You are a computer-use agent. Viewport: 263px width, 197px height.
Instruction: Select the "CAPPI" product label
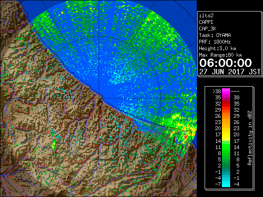coord(206,22)
